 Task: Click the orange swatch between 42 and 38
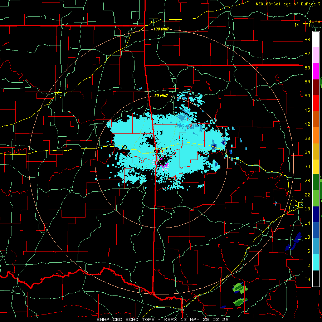316,135
